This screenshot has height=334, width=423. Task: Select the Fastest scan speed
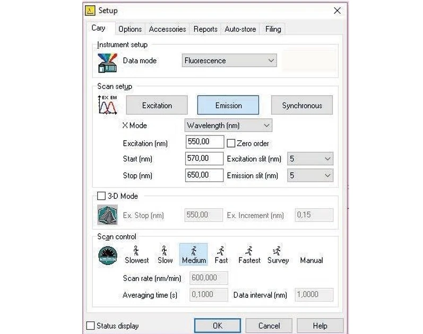tap(249, 254)
